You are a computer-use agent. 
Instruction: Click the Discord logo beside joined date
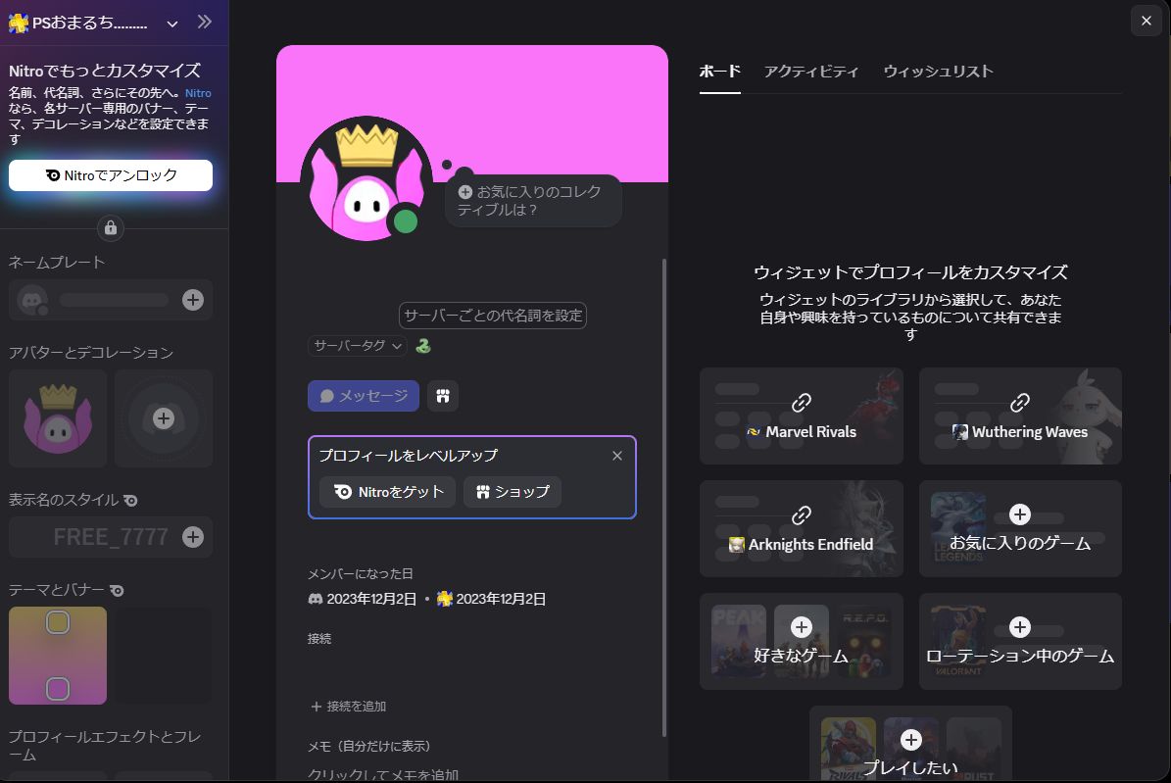316,599
